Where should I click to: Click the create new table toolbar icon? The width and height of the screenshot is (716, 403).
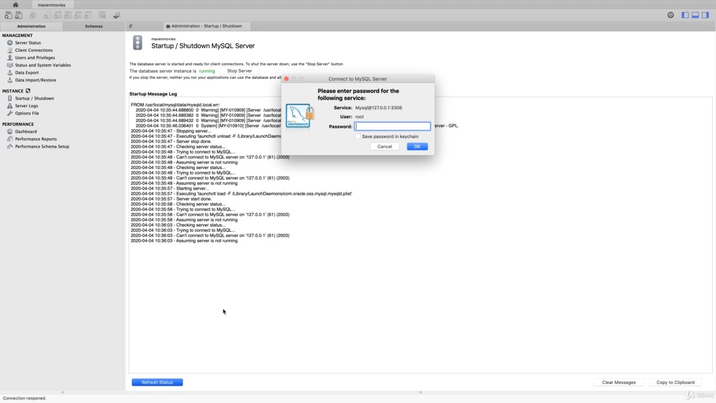(x=58, y=15)
